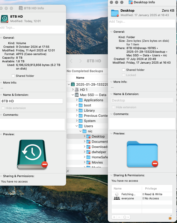Click the System folder icon
177x223 pixels.
[81, 121]
